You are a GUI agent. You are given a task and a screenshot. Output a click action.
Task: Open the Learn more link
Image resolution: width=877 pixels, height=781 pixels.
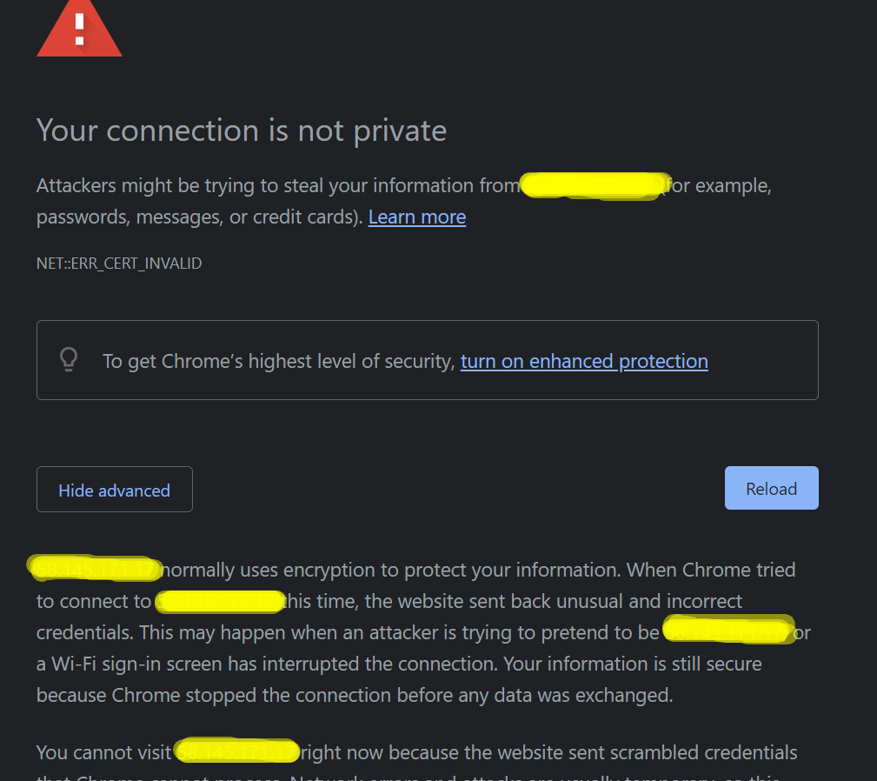(x=416, y=217)
